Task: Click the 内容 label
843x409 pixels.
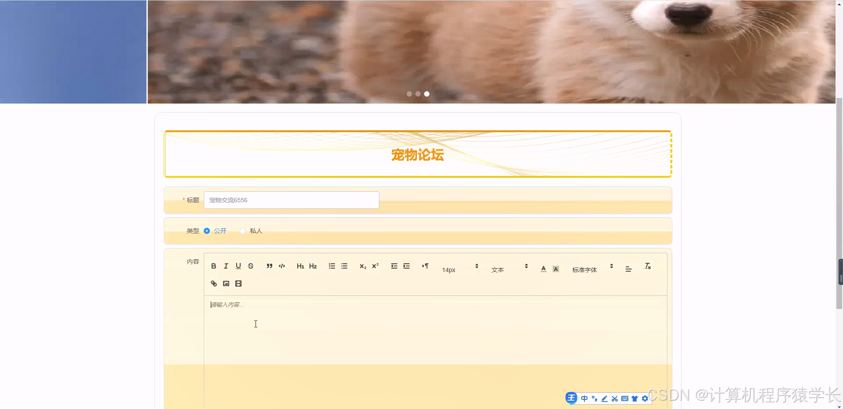Action: tap(193, 262)
